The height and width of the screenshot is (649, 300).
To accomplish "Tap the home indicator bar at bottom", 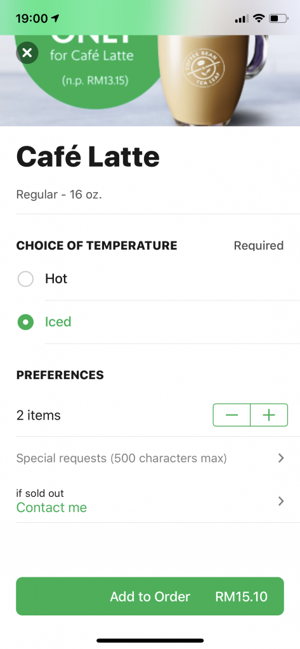I will [x=150, y=640].
